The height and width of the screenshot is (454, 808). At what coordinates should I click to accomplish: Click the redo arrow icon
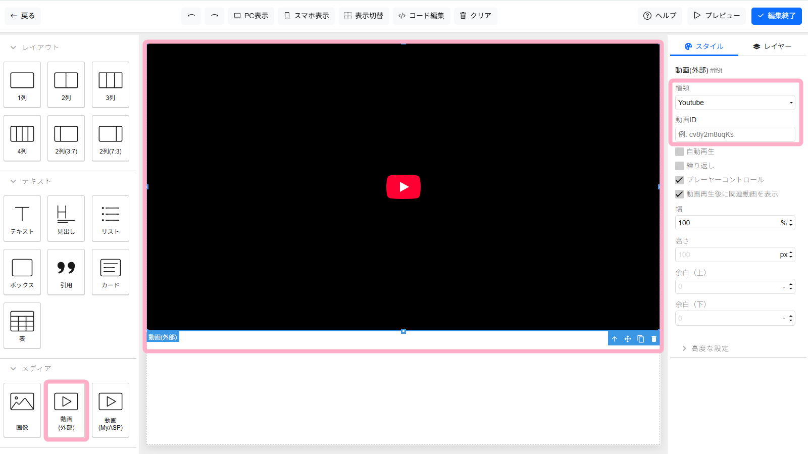215,16
